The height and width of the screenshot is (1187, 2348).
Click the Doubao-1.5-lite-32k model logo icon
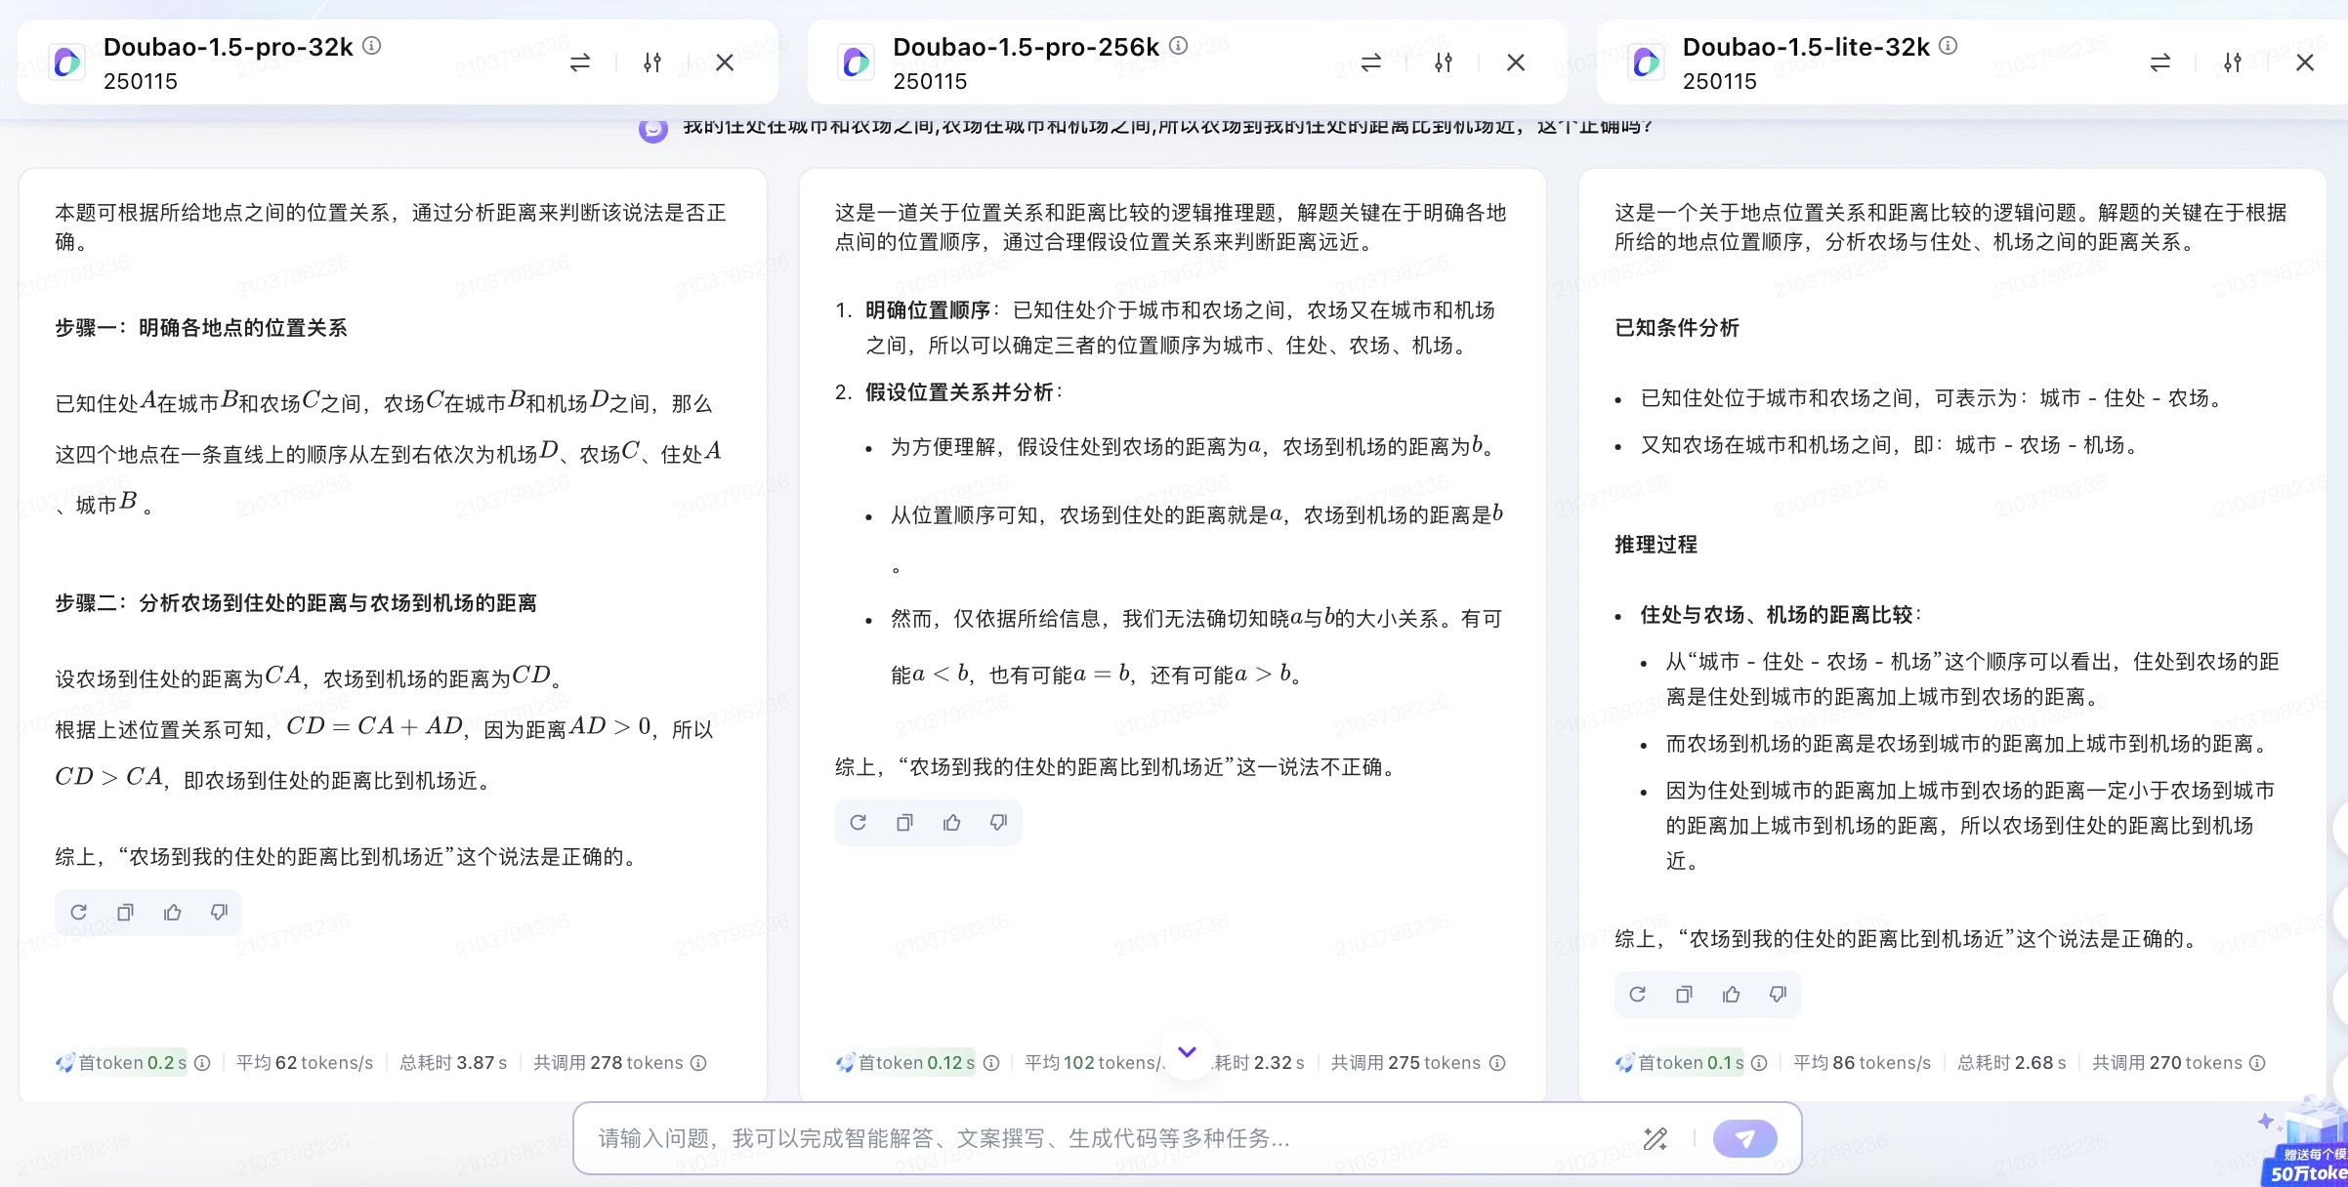click(x=1646, y=62)
